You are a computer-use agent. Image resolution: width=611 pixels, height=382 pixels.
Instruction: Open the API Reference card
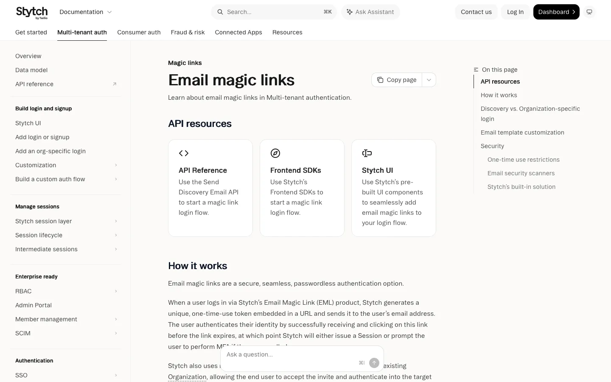point(210,188)
